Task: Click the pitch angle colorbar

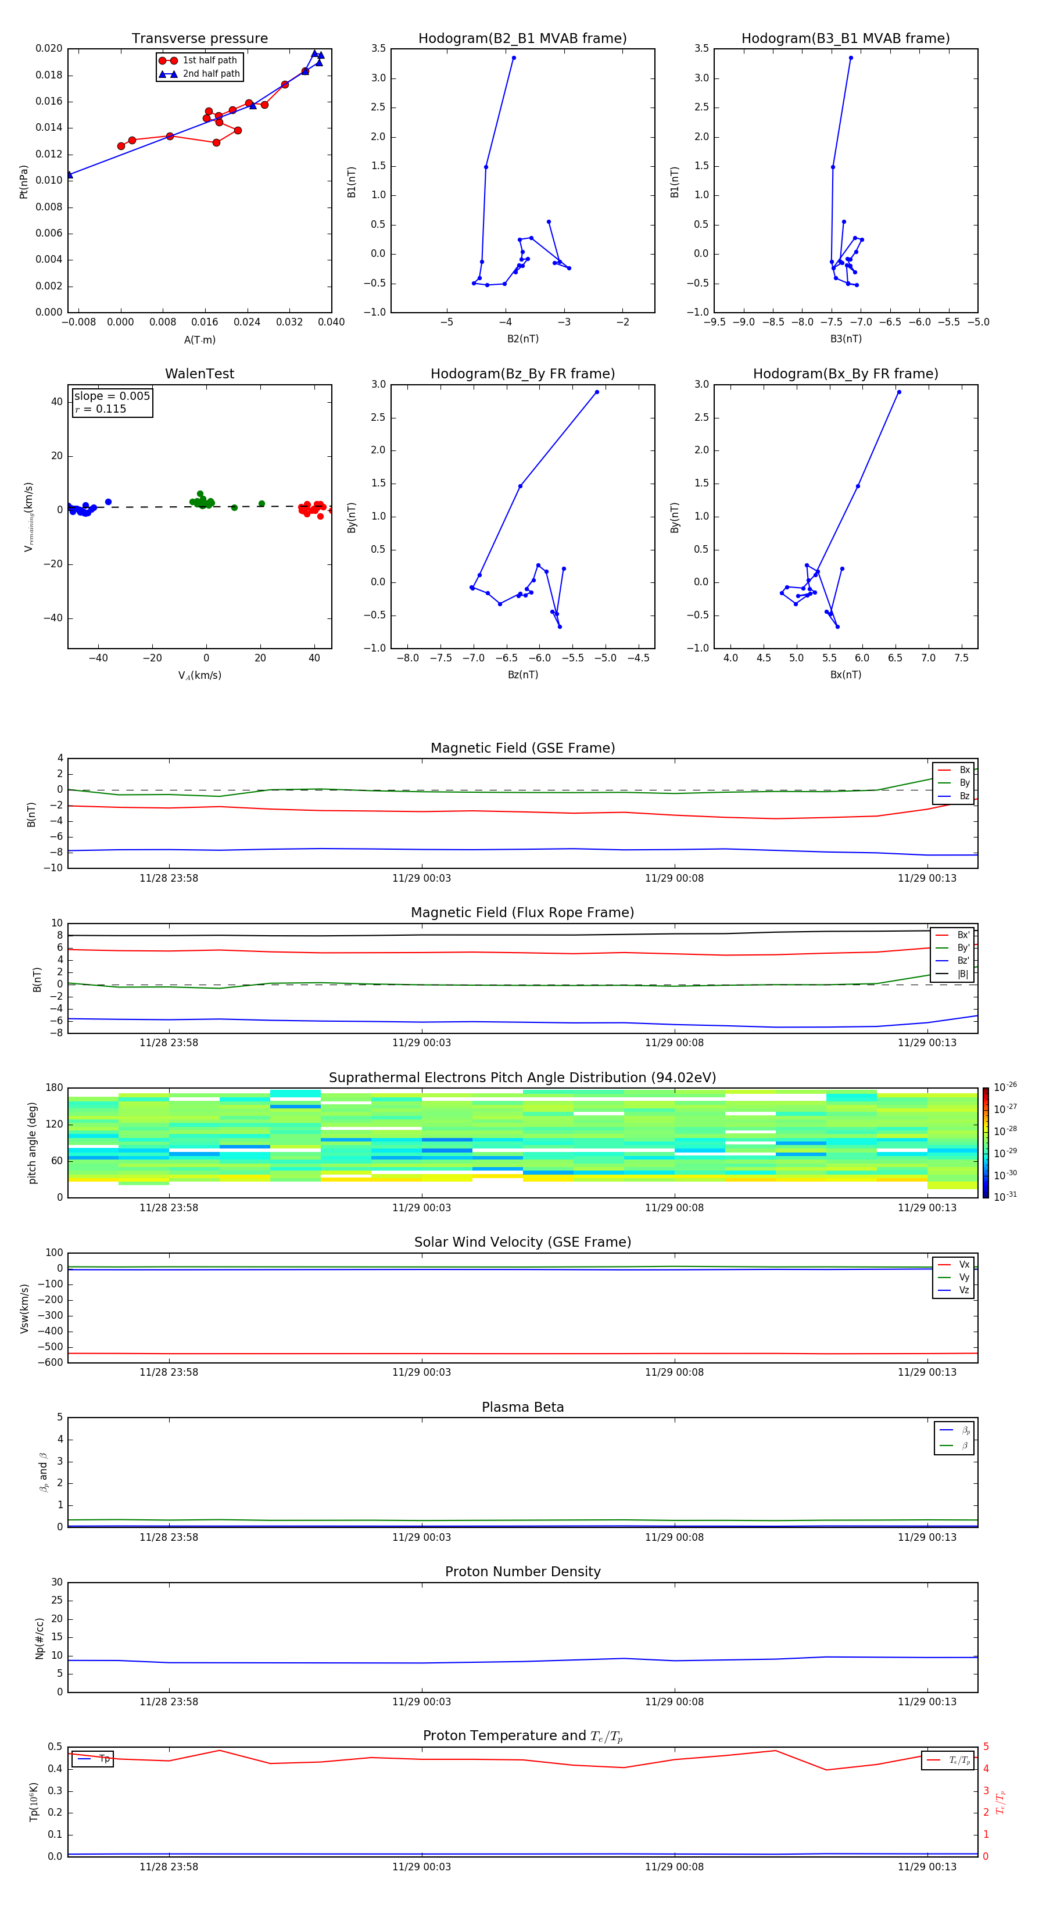Action: click(x=985, y=1143)
